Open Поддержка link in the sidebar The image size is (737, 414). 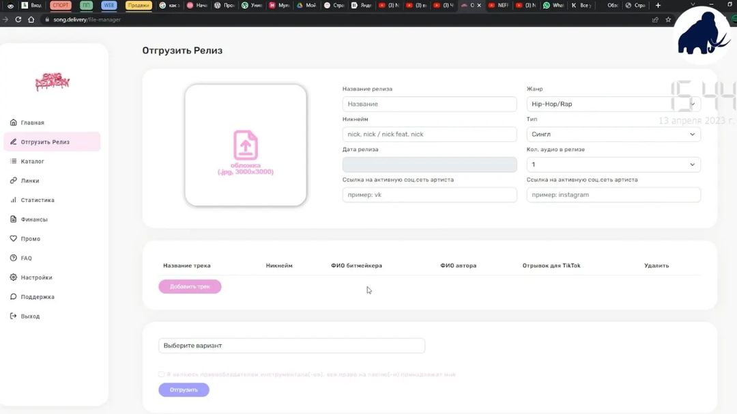38,297
